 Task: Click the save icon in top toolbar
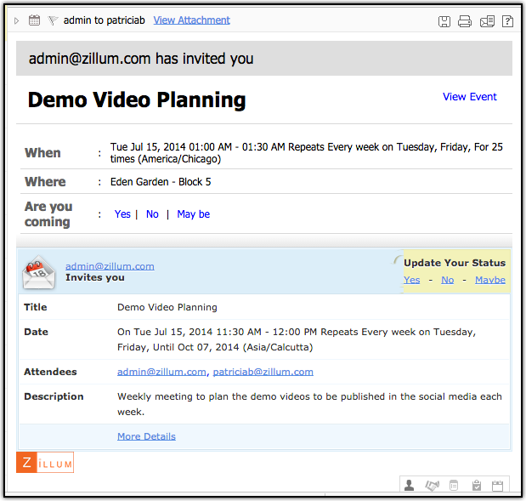point(444,21)
